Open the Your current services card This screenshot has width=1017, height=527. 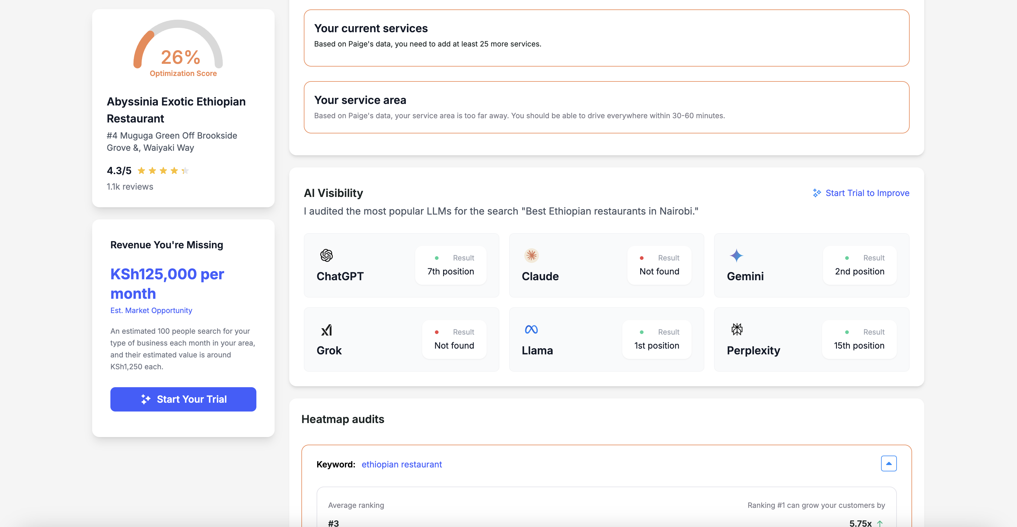(x=606, y=38)
